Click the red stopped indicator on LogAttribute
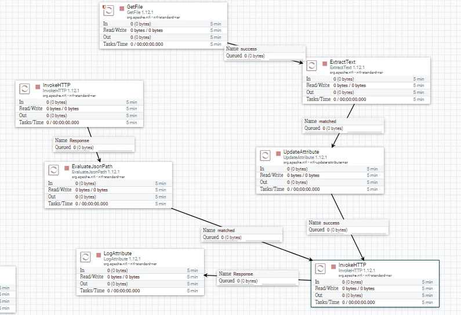Viewport: 461px width, 315px height. tap(99, 255)
